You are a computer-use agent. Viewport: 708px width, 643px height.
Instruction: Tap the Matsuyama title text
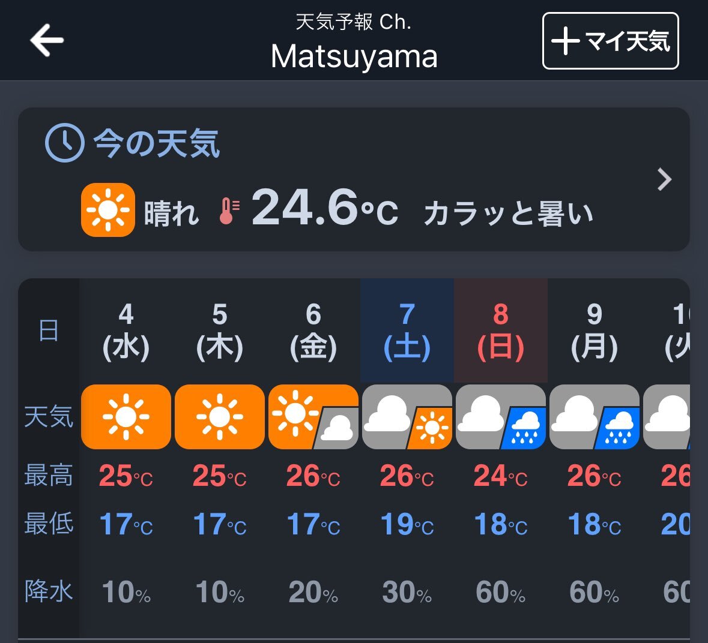point(354,56)
